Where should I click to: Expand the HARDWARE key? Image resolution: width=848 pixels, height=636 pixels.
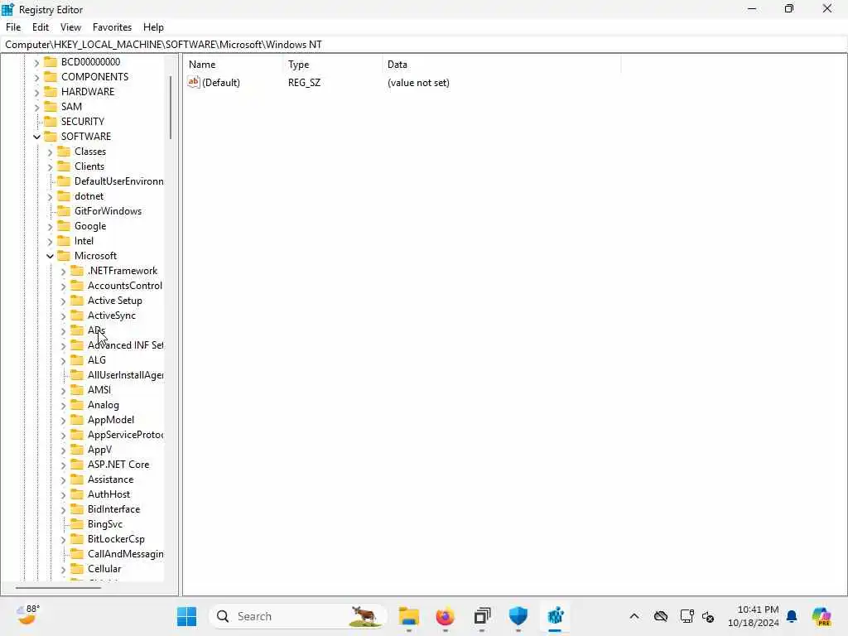pyautogui.click(x=36, y=93)
